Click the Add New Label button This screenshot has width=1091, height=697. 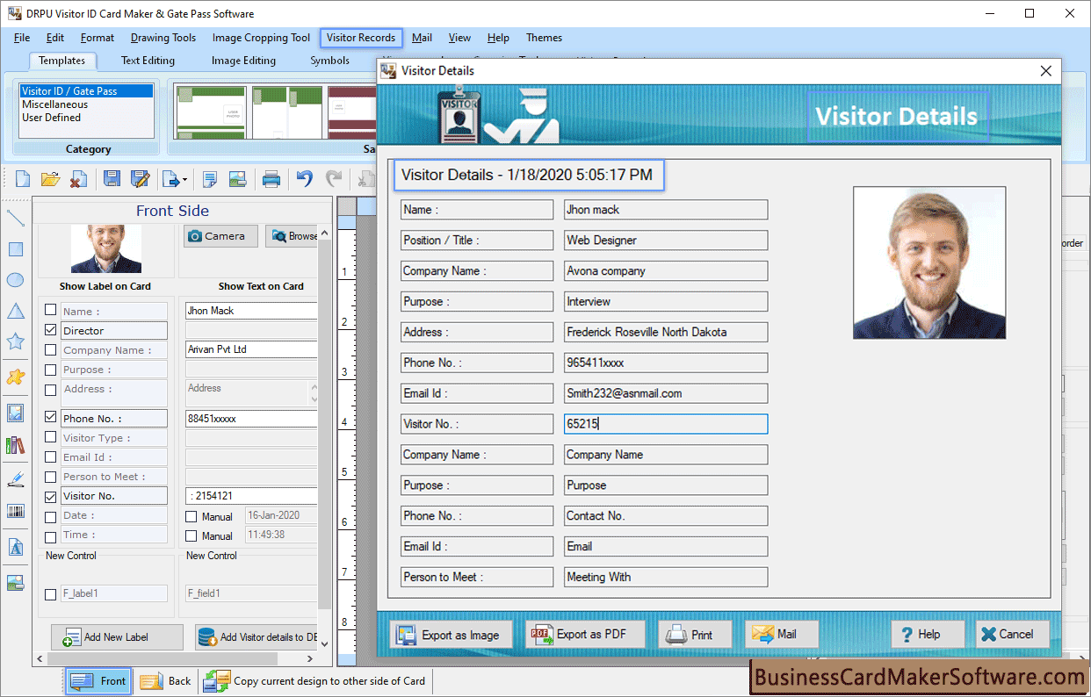[x=117, y=636]
